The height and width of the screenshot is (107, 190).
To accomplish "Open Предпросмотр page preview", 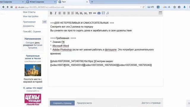I will click(84, 103).
